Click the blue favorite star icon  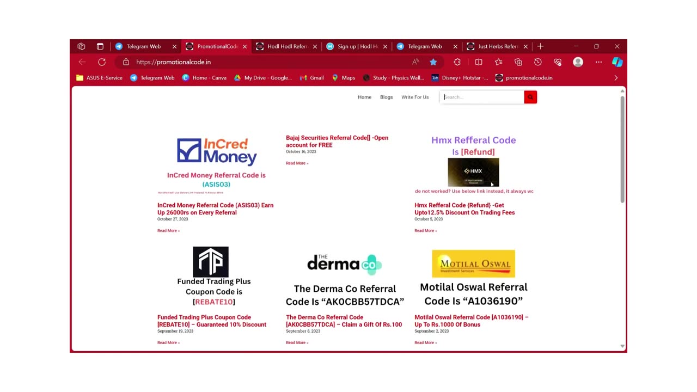(433, 62)
